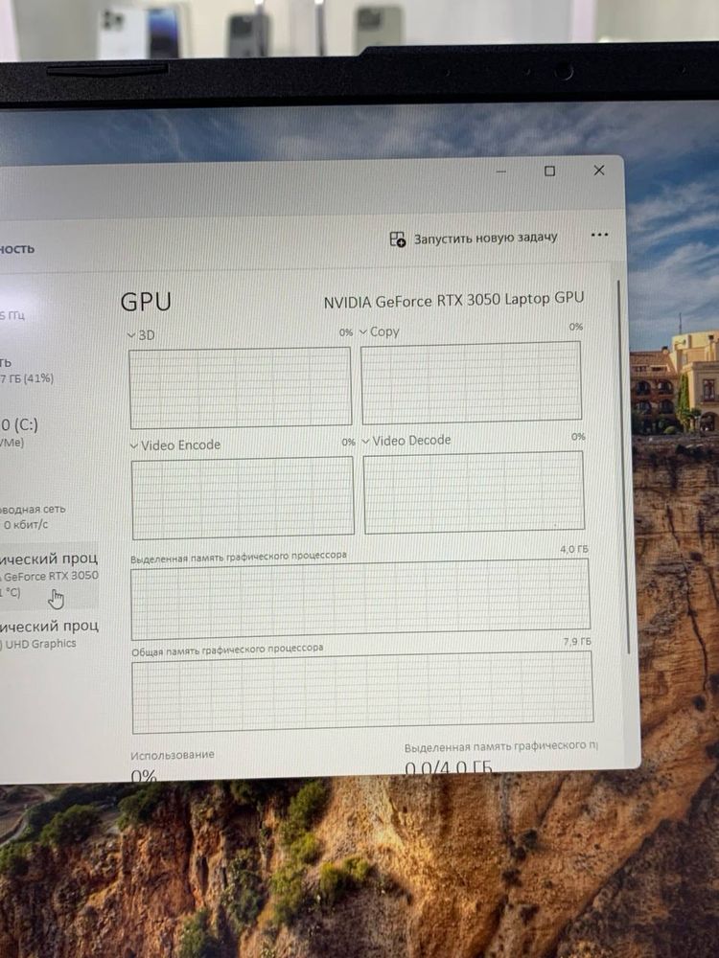Open the Video Decode engine dropdown
Viewport: 719px width, 958px height.
(365, 441)
